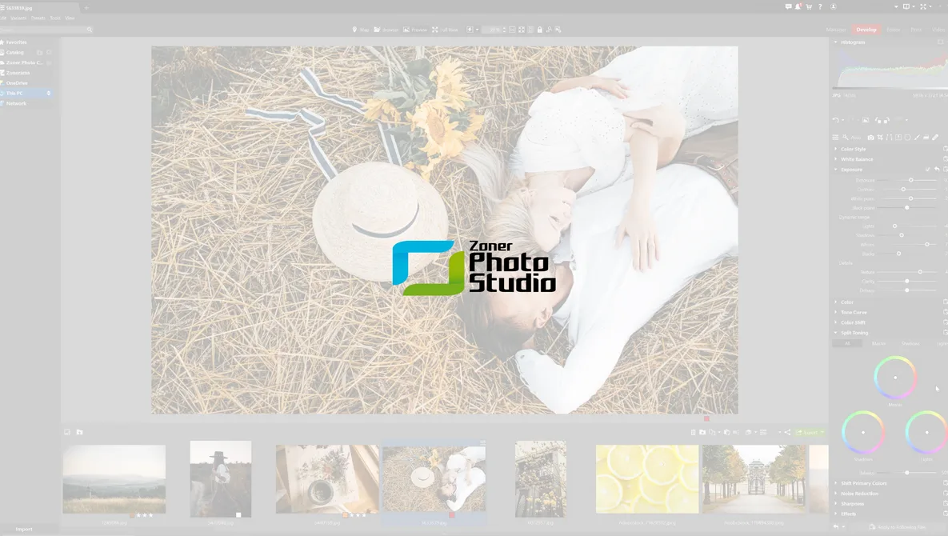Image resolution: width=948 pixels, height=536 pixels.
Task: Open the user account icon
Action: [x=833, y=6]
